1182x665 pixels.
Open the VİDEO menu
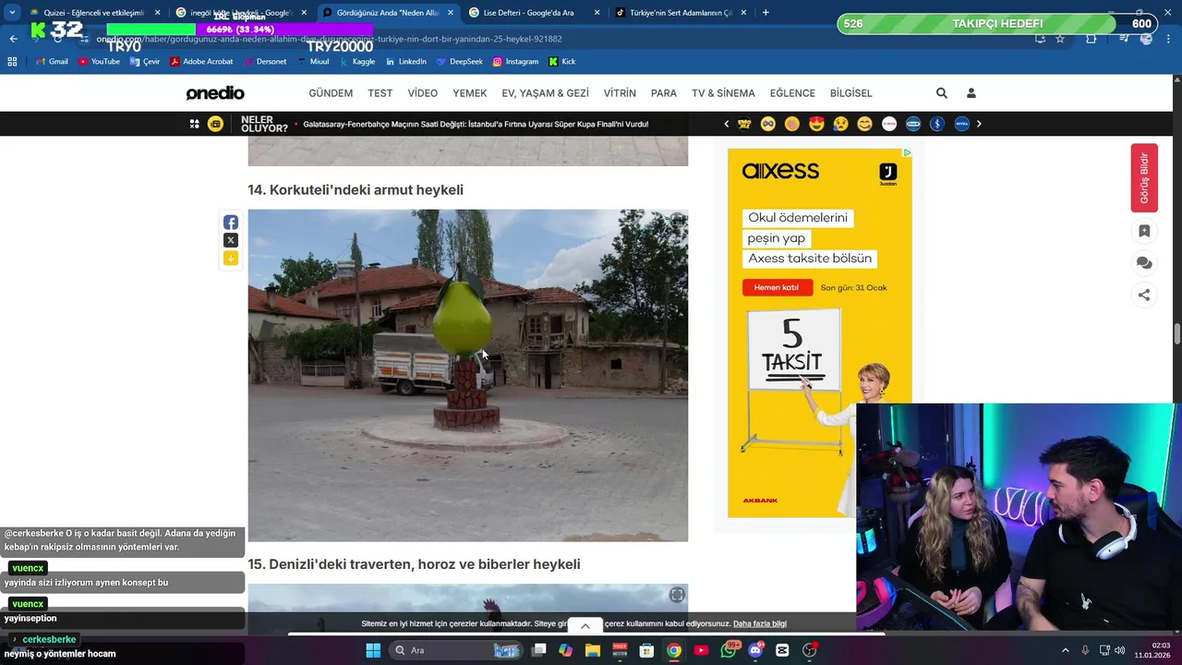point(423,93)
